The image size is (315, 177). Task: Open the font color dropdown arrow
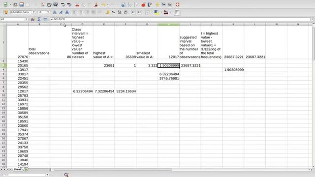pyautogui.click(x=171, y=12)
